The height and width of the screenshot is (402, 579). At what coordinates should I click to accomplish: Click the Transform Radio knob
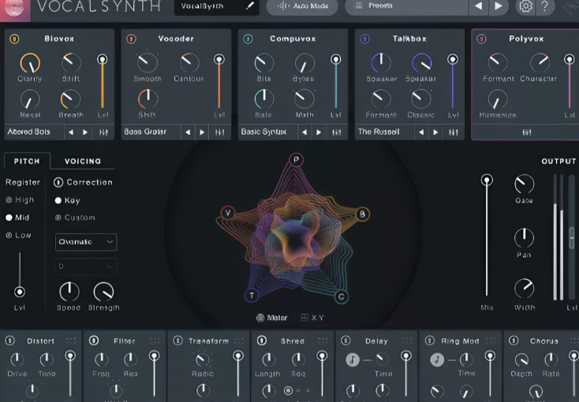pos(202,359)
